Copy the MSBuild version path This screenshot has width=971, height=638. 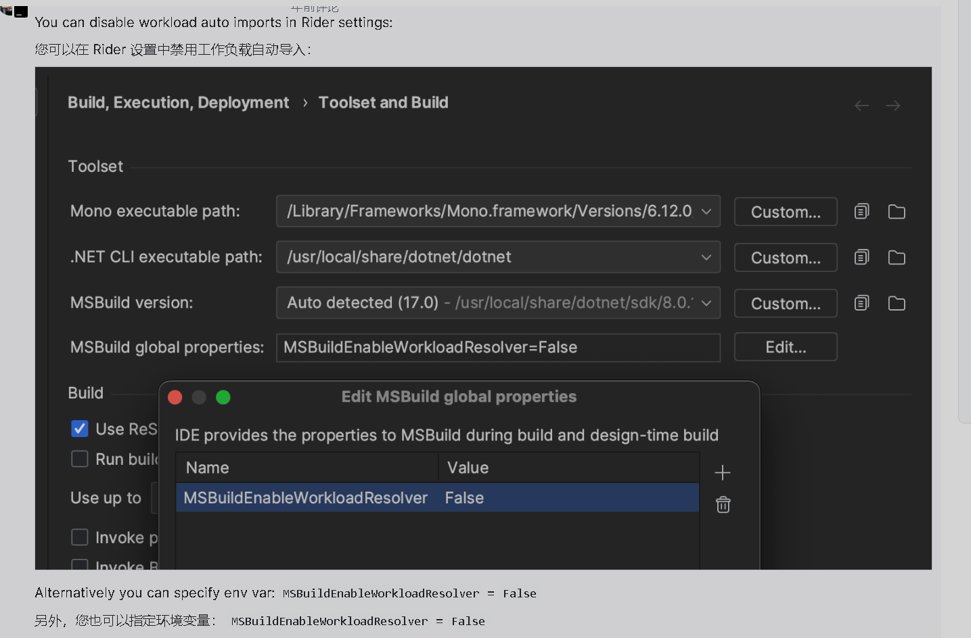pos(861,303)
